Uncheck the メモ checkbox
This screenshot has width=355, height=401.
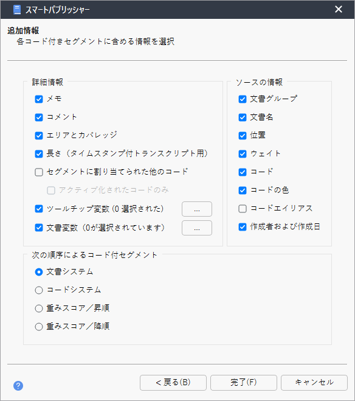pyautogui.click(x=39, y=99)
